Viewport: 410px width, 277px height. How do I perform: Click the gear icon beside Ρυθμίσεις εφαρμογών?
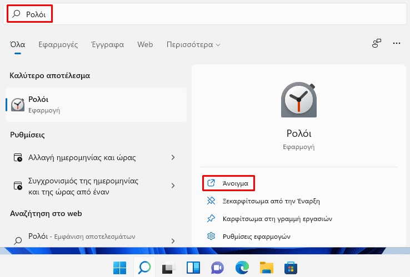pos(211,236)
